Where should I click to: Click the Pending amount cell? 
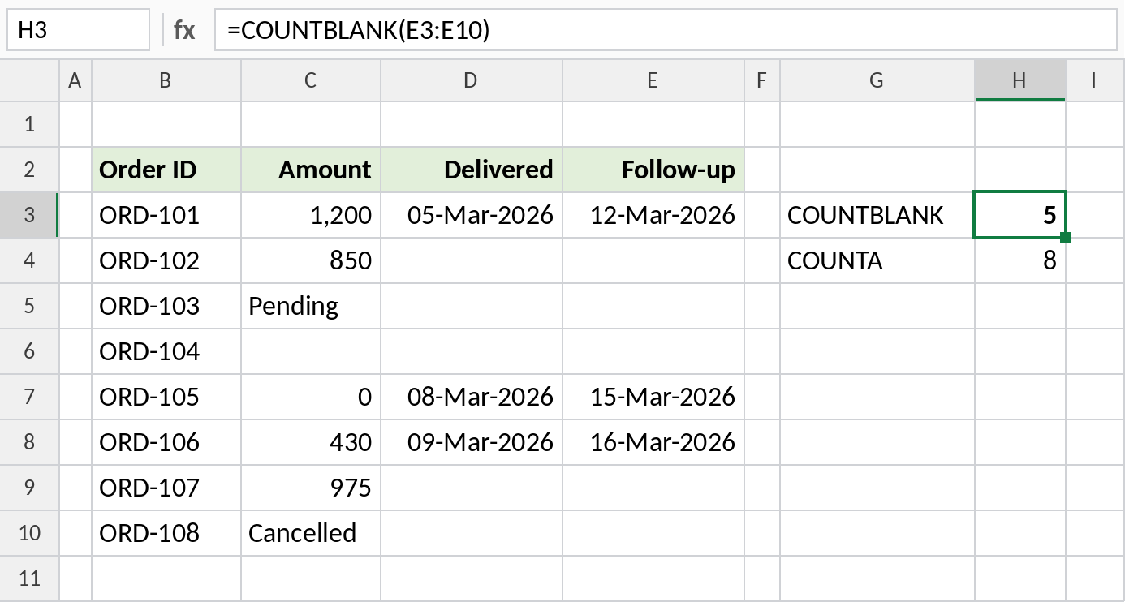click(311, 306)
